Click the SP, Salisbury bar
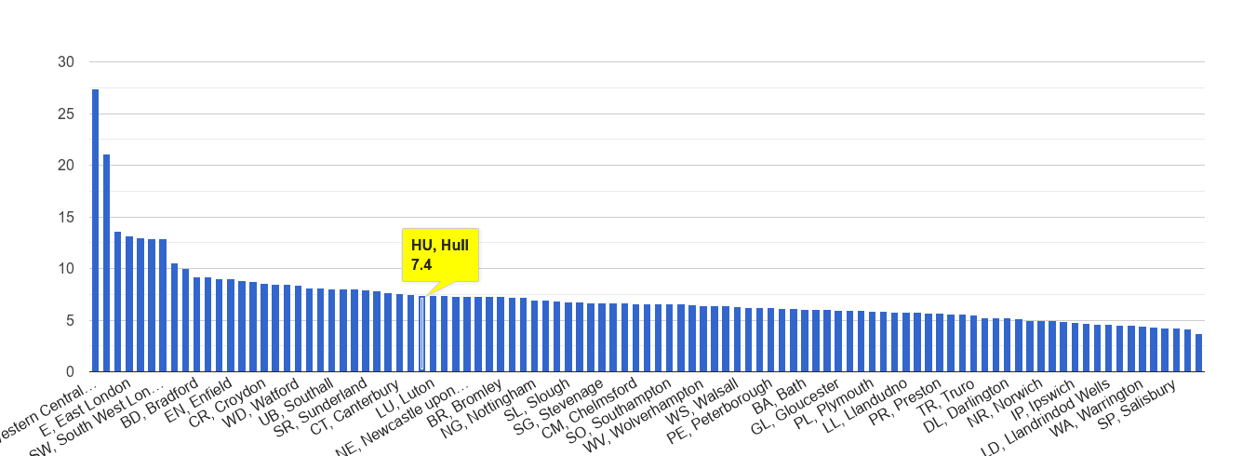The image size is (1256, 456). point(1176,351)
